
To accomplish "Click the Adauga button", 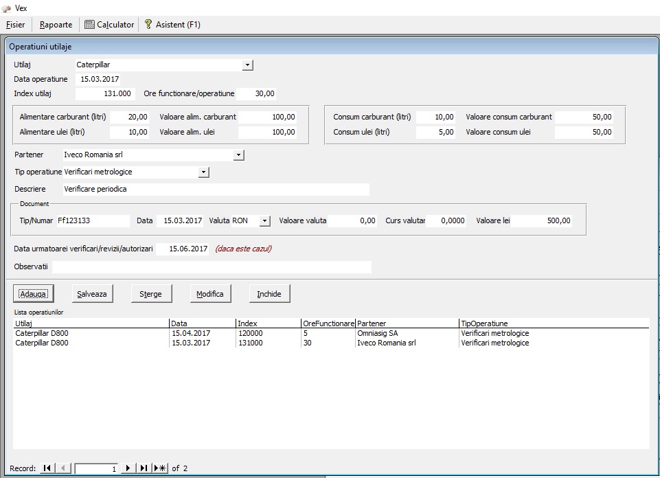I will [x=33, y=294].
